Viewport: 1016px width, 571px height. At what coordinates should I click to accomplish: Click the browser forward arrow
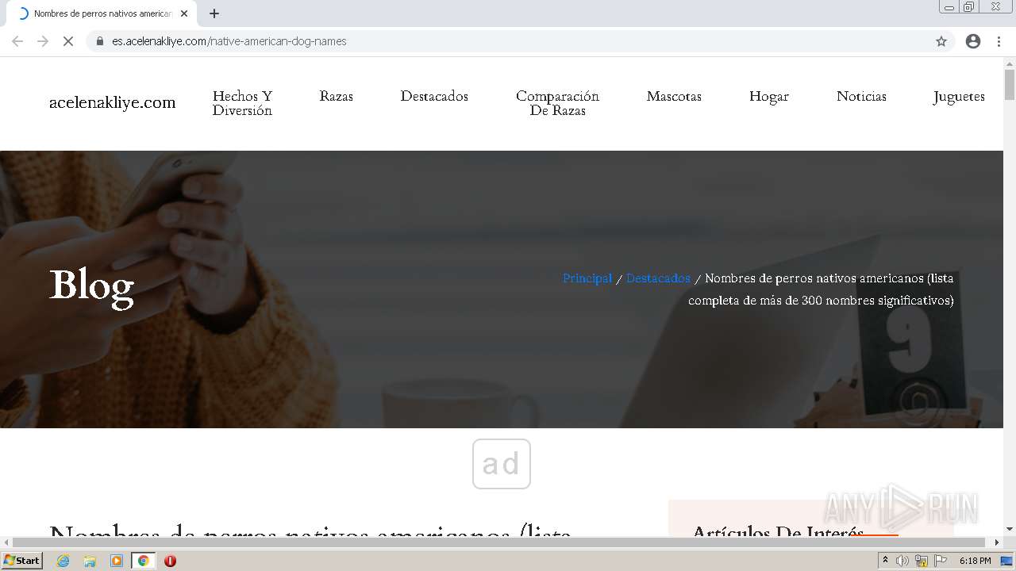coord(43,41)
